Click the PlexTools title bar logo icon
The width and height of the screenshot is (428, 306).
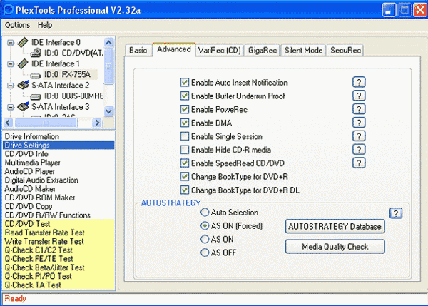click(x=8, y=10)
